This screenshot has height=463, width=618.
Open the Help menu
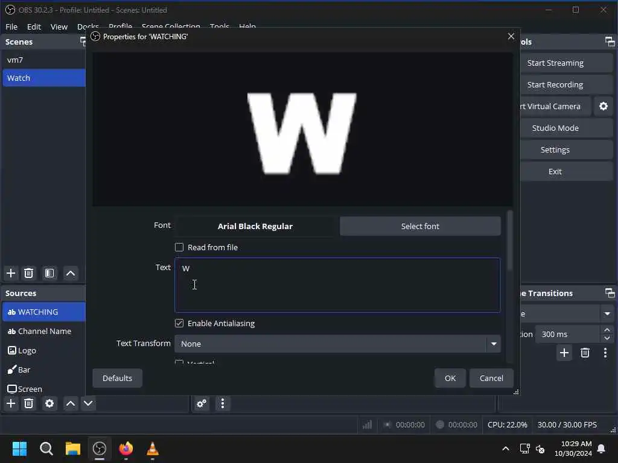pos(247,27)
